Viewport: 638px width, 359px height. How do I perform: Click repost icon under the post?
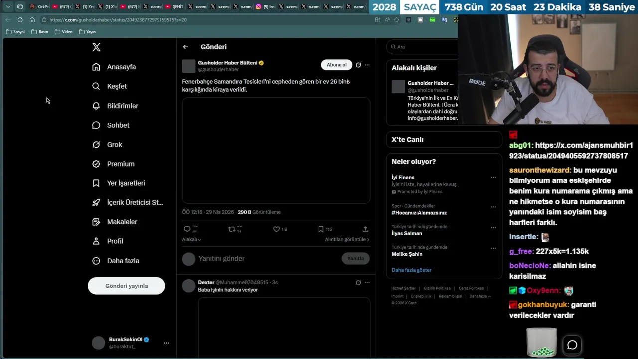pos(231,229)
